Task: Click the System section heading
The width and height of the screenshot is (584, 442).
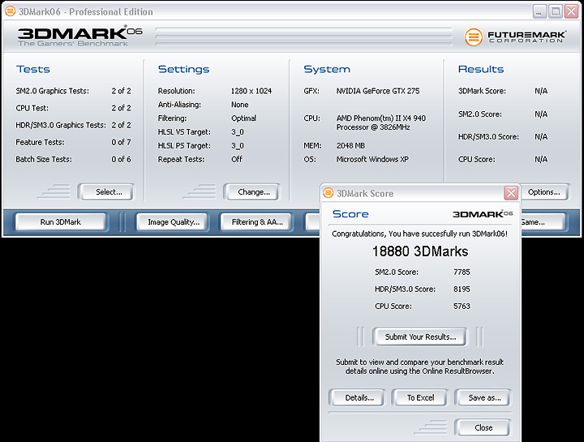Action: click(327, 69)
